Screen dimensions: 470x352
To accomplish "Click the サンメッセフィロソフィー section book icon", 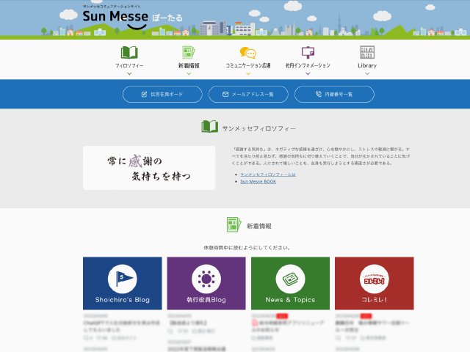I will tap(209, 126).
